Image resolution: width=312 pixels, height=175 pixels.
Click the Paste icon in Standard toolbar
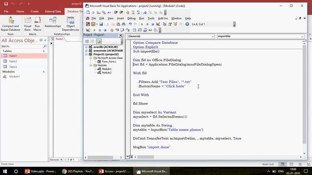pos(118,24)
